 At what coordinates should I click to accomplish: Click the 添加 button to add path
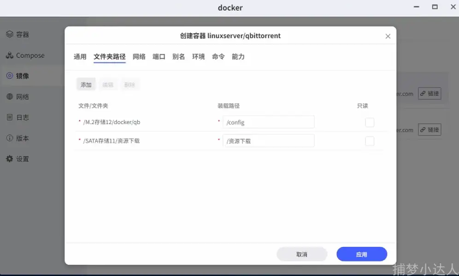tap(86, 84)
